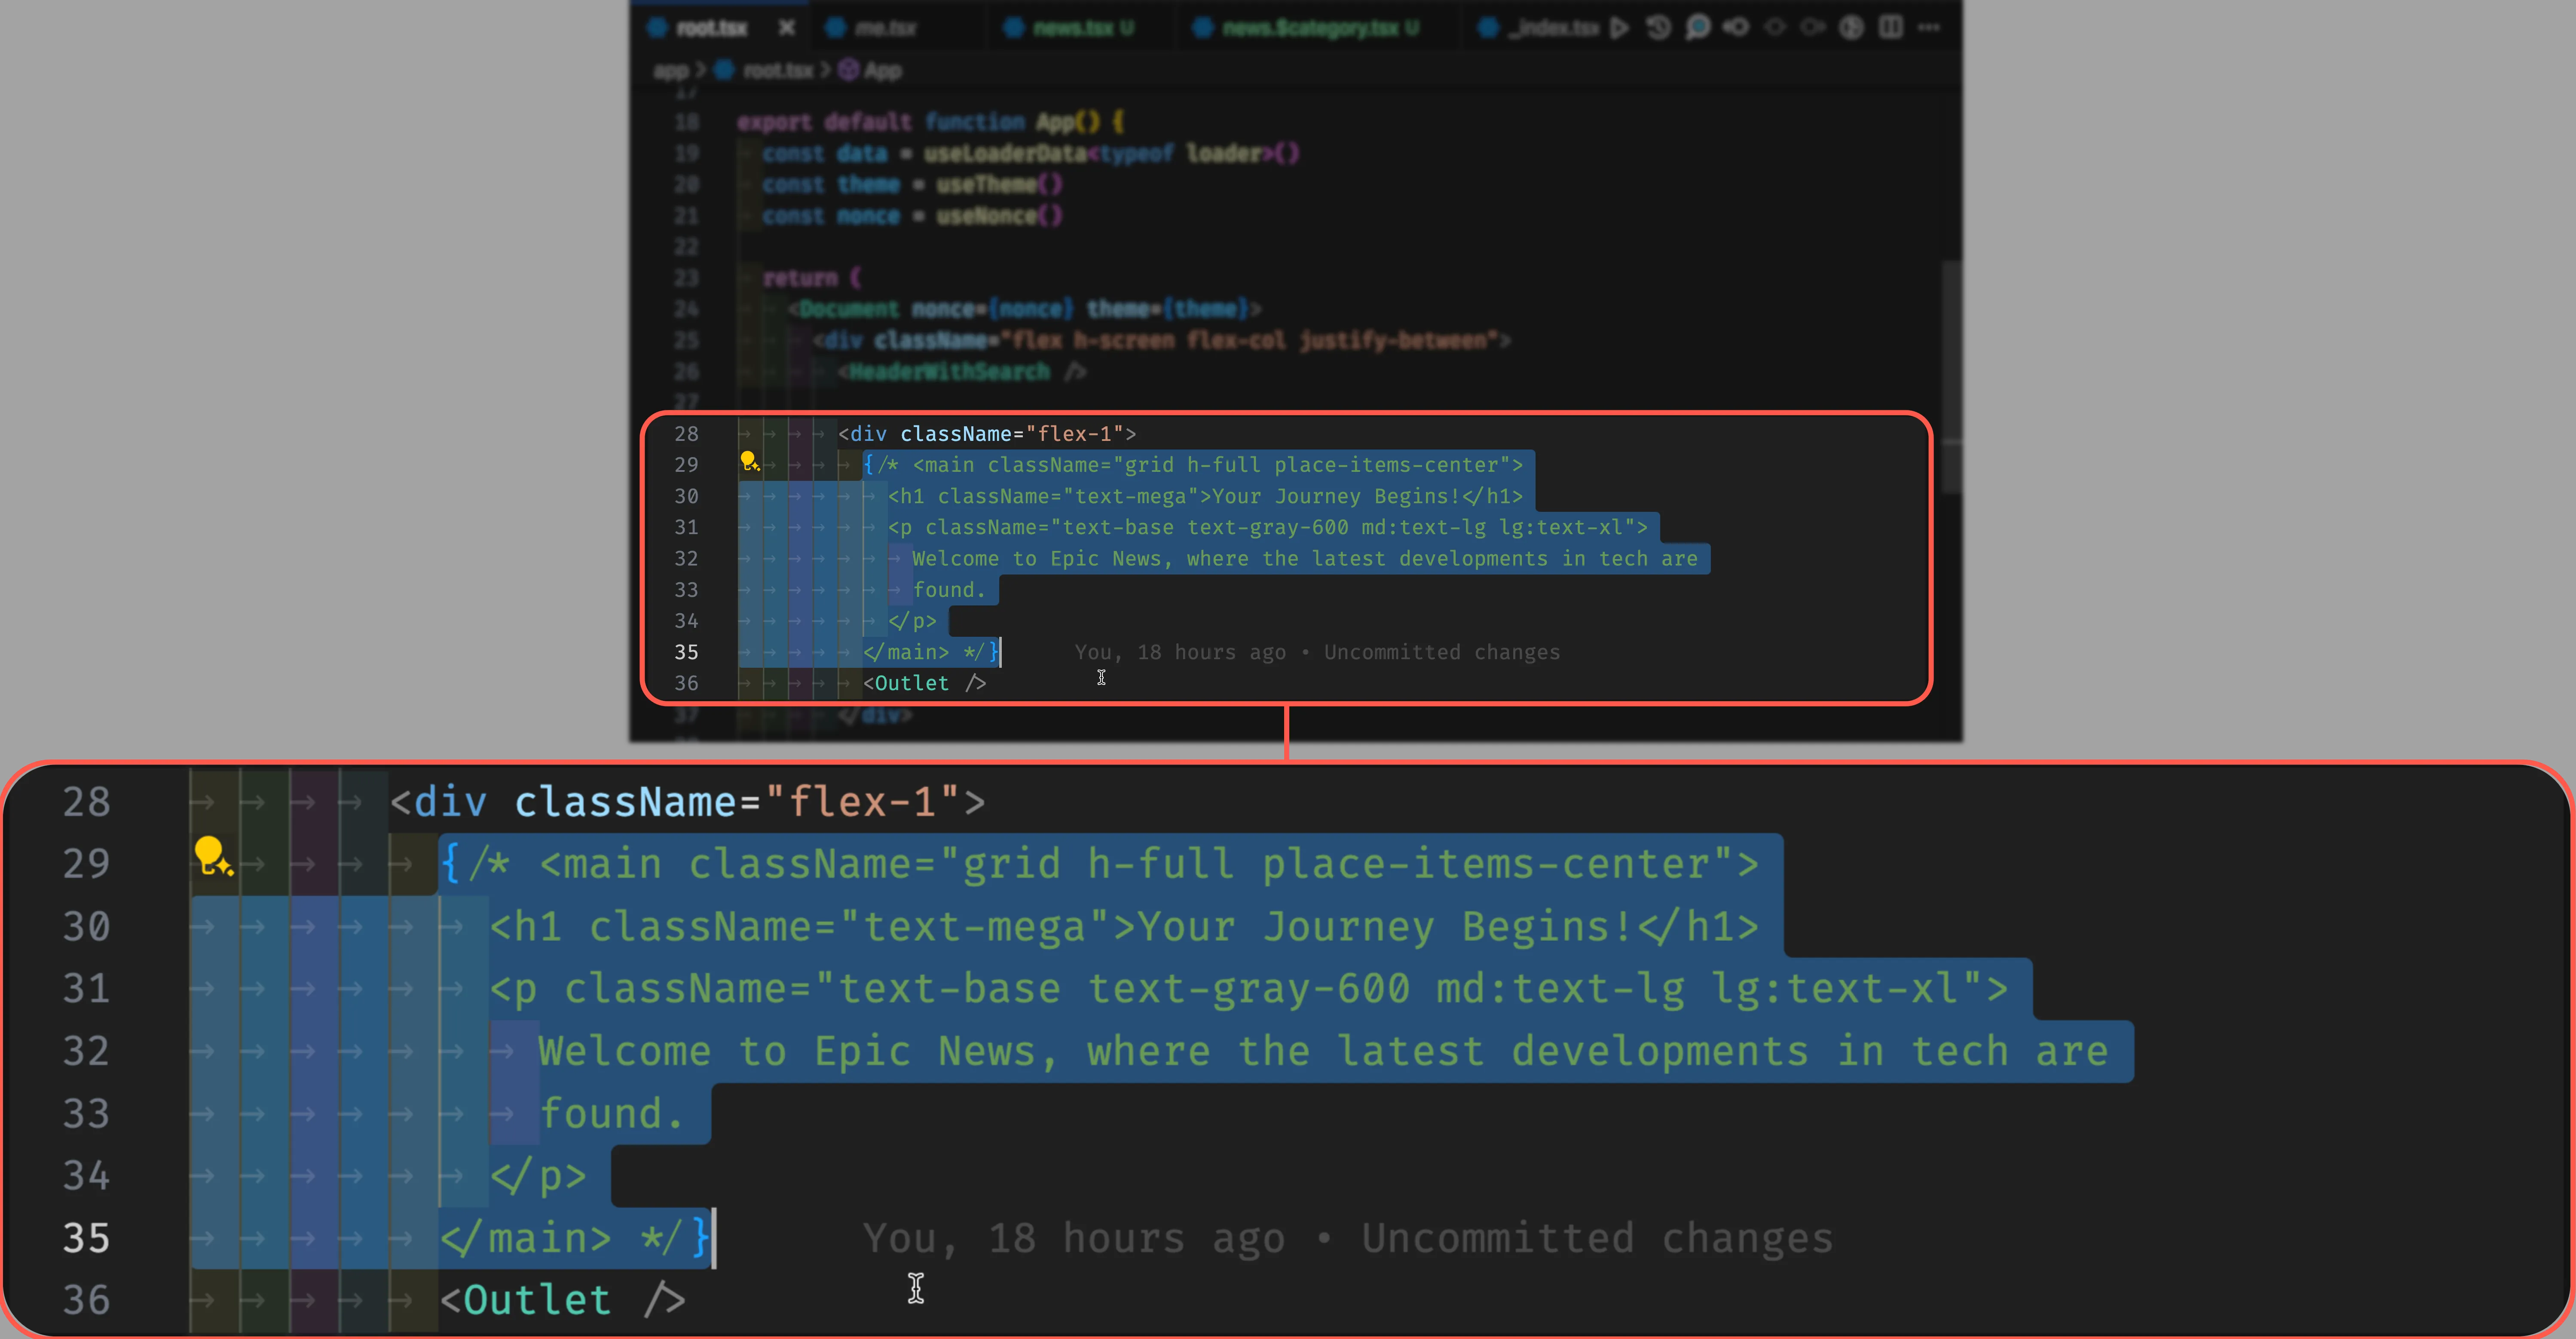Click line number 32 in enlarged view
Image resolution: width=2576 pixels, height=1339 pixels.
[x=86, y=1052]
